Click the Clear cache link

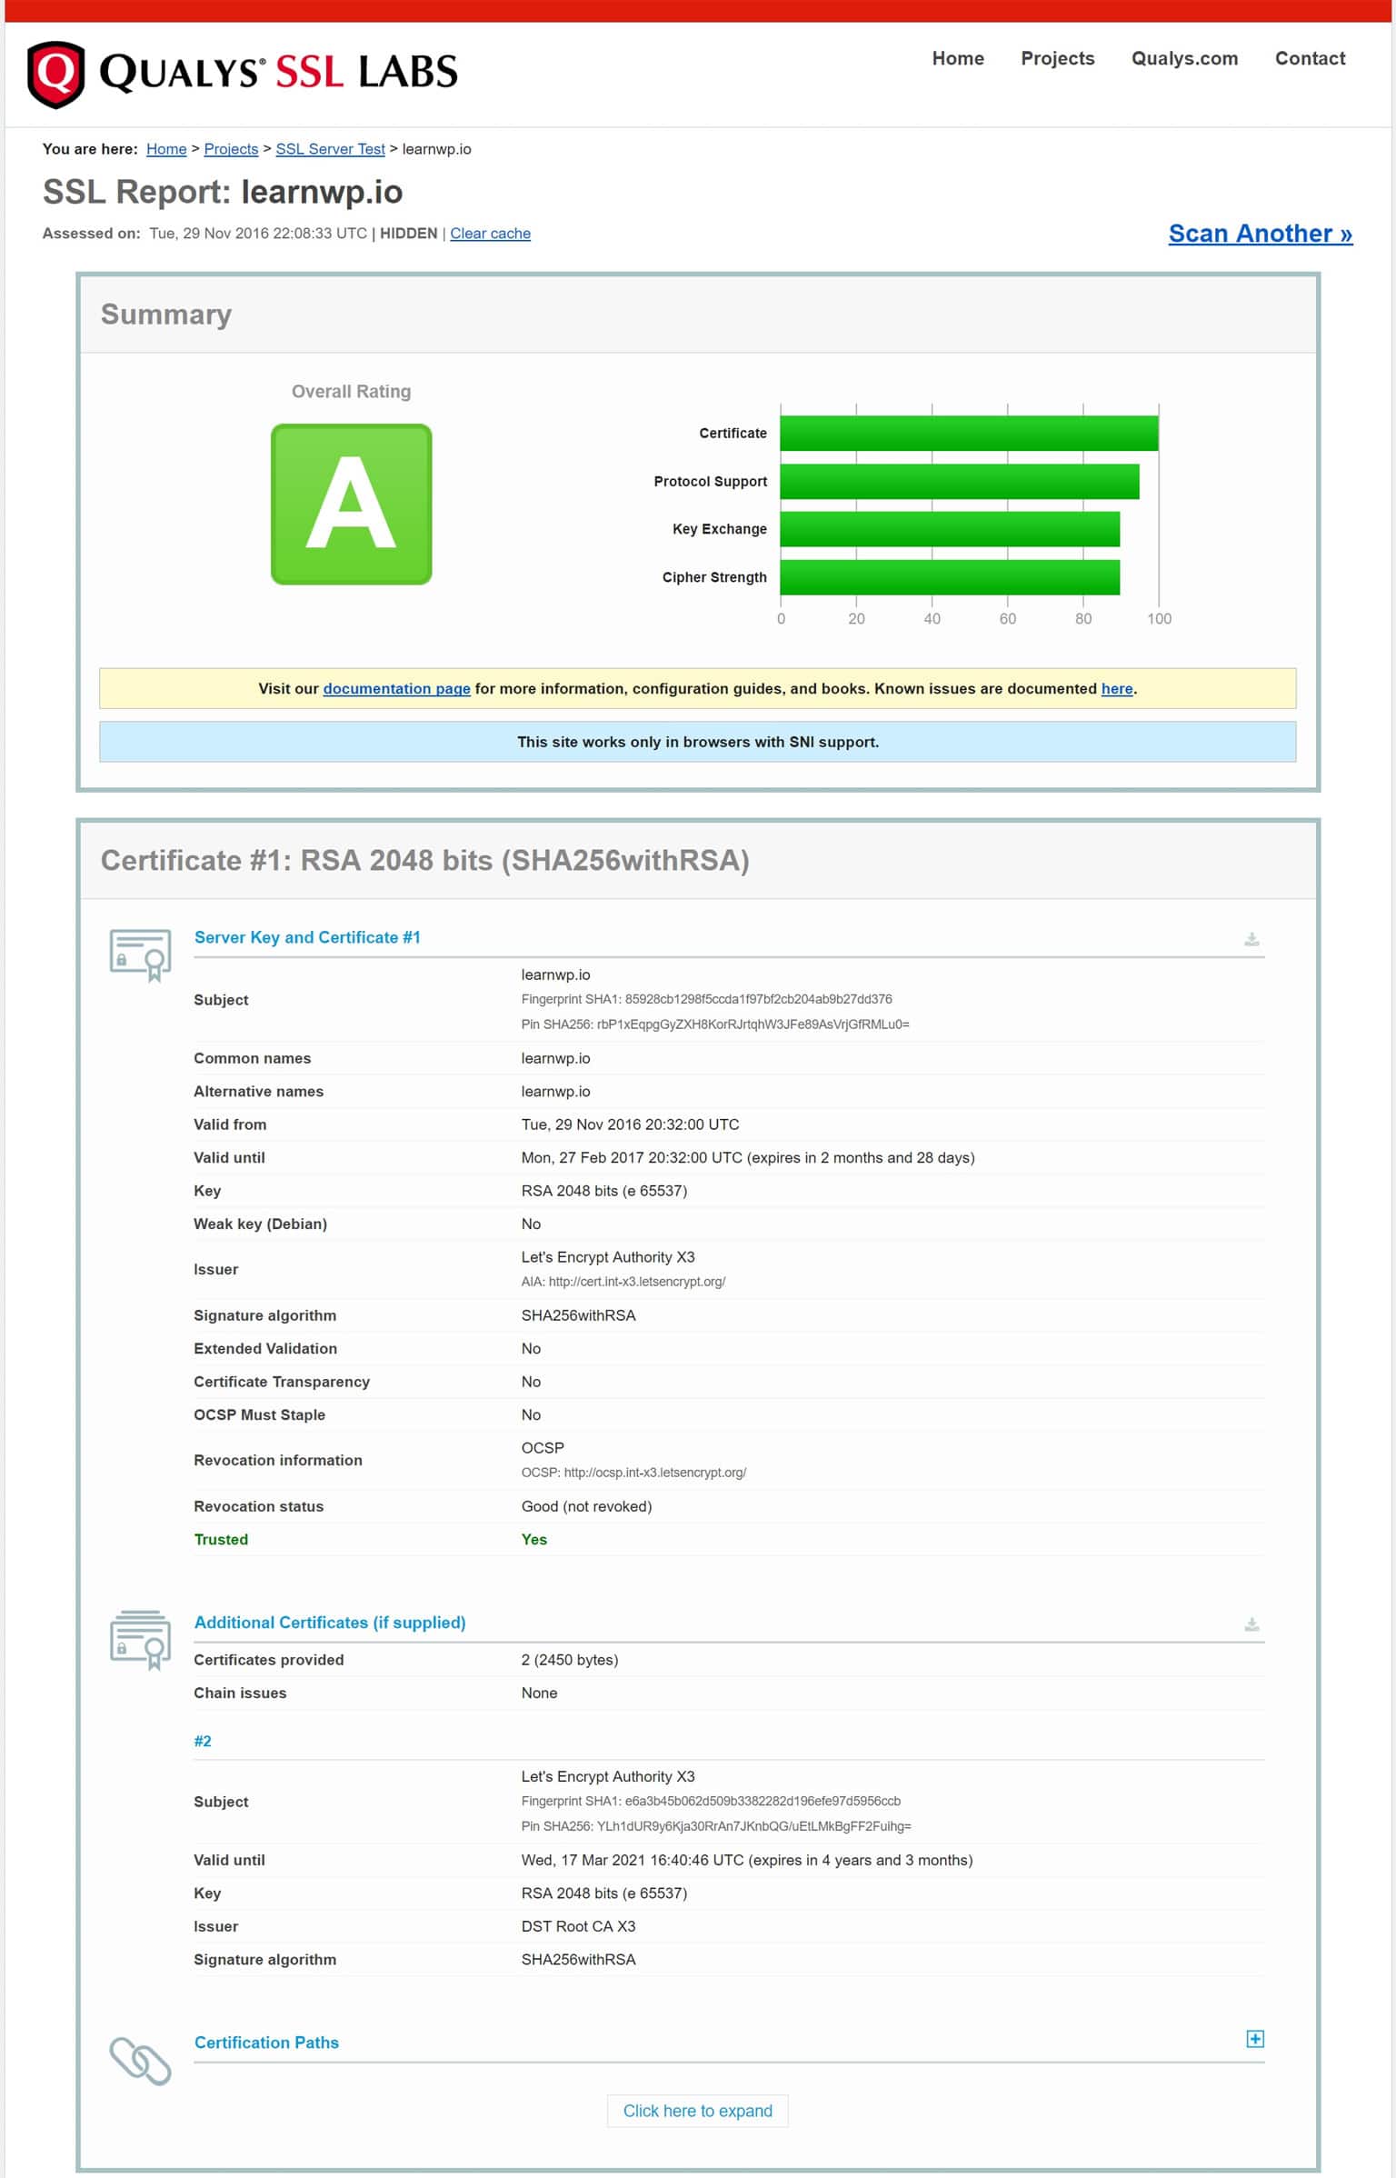pyautogui.click(x=490, y=234)
